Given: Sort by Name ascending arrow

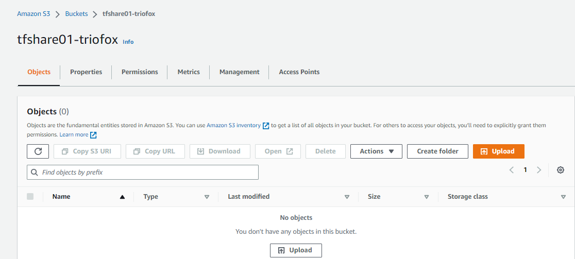Looking at the screenshot, I should point(123,197).
